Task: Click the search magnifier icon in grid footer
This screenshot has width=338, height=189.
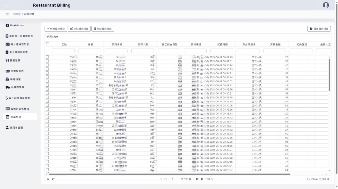Action: coord(48,179)
